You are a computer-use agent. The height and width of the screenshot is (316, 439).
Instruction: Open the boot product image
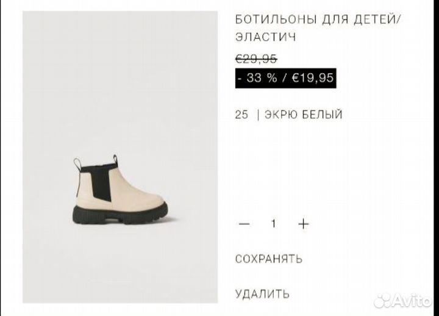(120, 157)
